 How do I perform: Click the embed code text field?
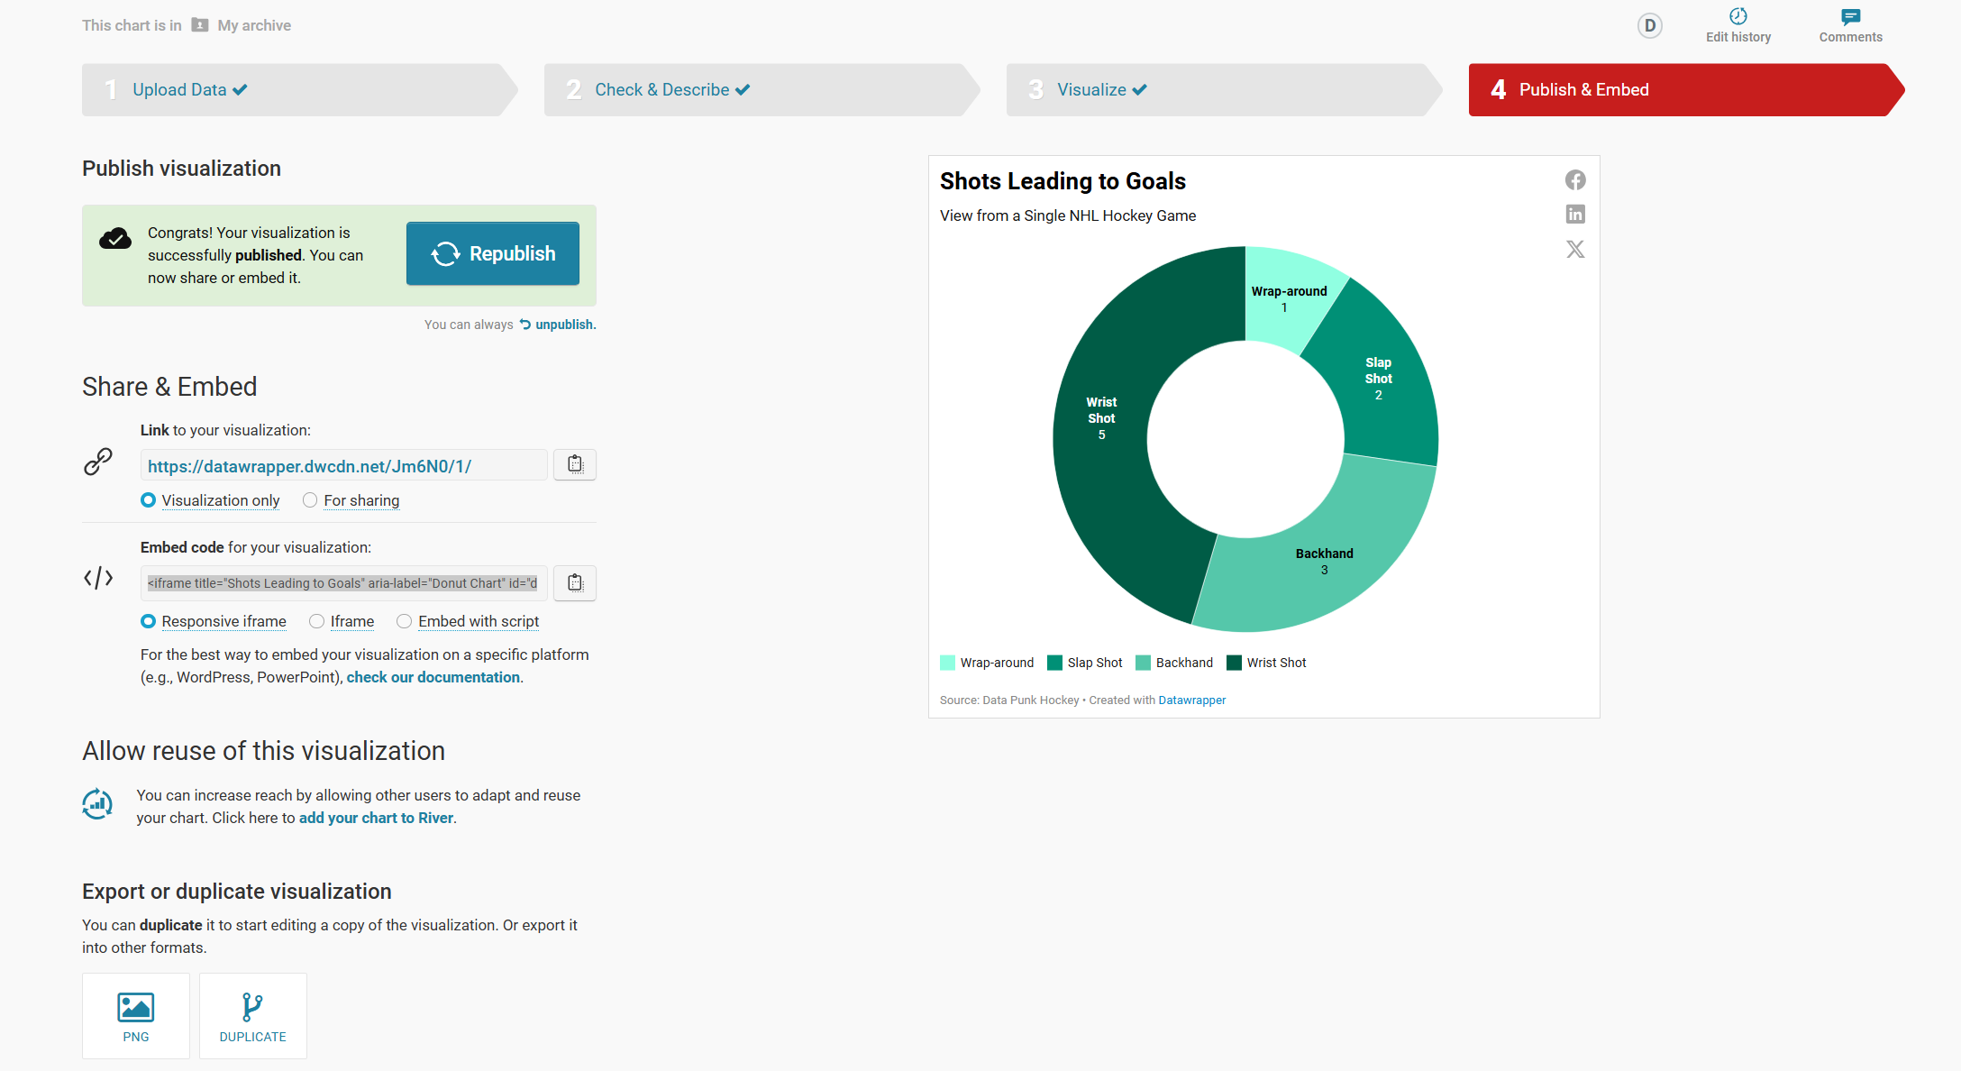coord(343,583)
